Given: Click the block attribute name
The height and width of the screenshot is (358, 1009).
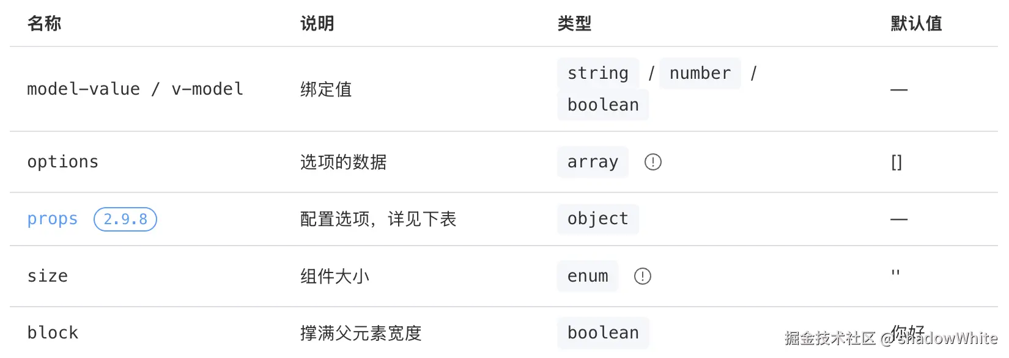Looking at the screenshot, I should pos(53,333).
